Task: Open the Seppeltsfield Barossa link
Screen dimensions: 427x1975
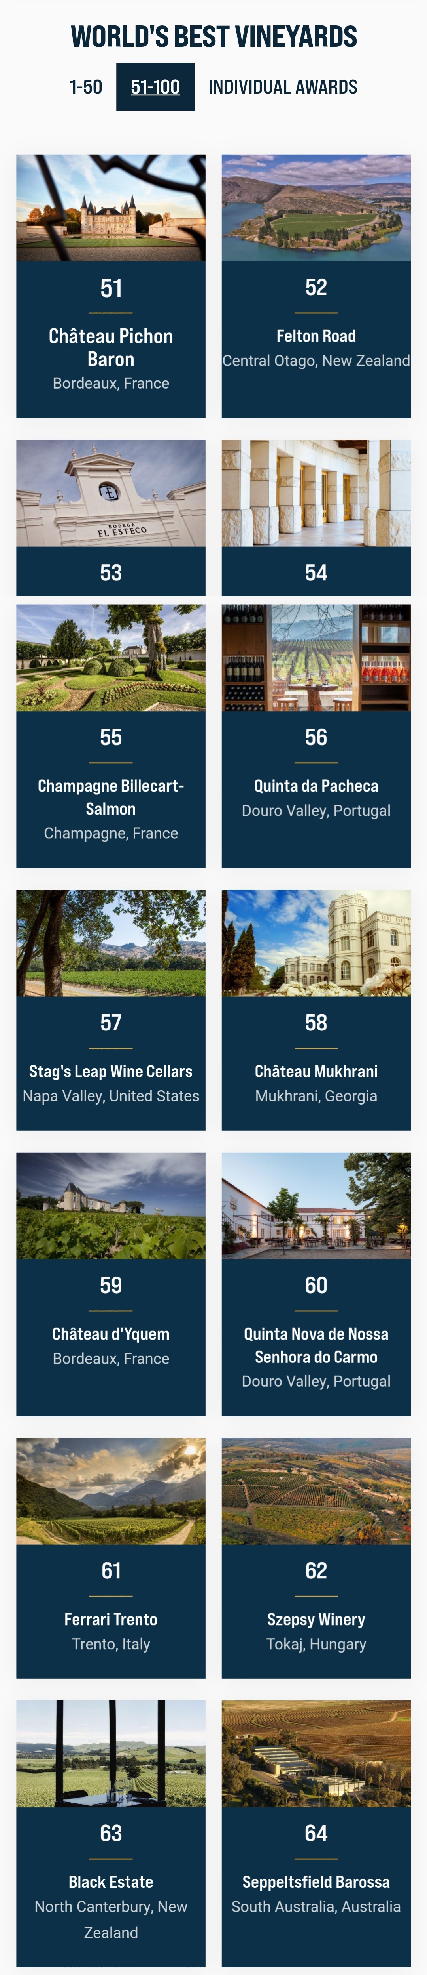Action: coord(316,1881)
